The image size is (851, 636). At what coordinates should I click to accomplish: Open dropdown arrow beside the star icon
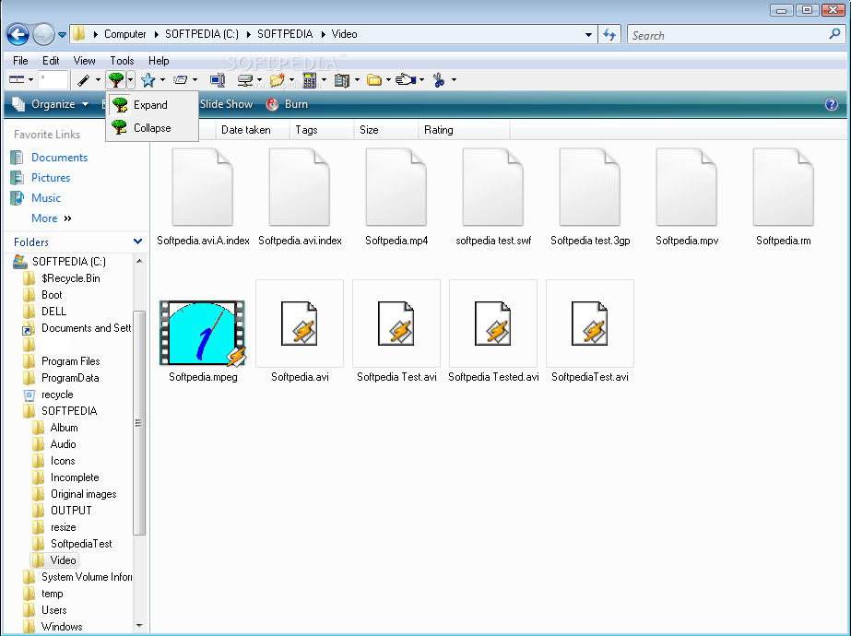162,80
